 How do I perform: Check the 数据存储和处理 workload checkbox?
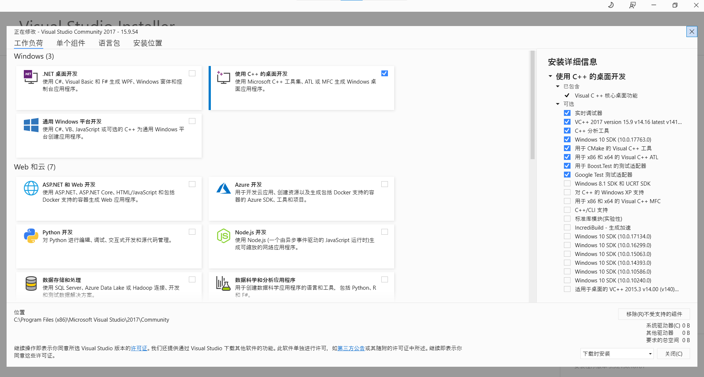[x=192, y=279]
